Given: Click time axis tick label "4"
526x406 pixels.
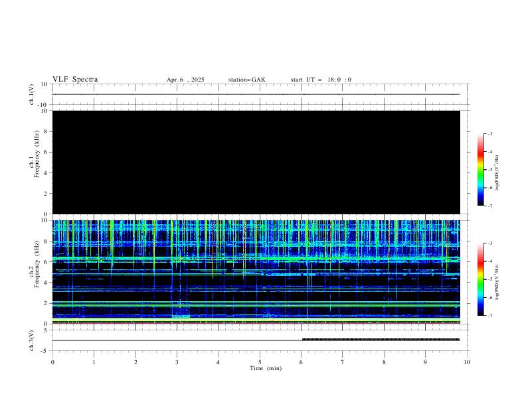Looking at the screenshot, I should (218, 362).
